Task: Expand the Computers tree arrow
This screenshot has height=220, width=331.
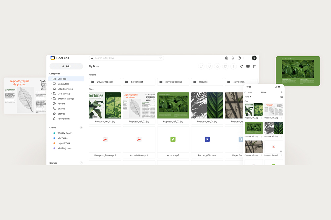Action: click(x=51, y=84)
